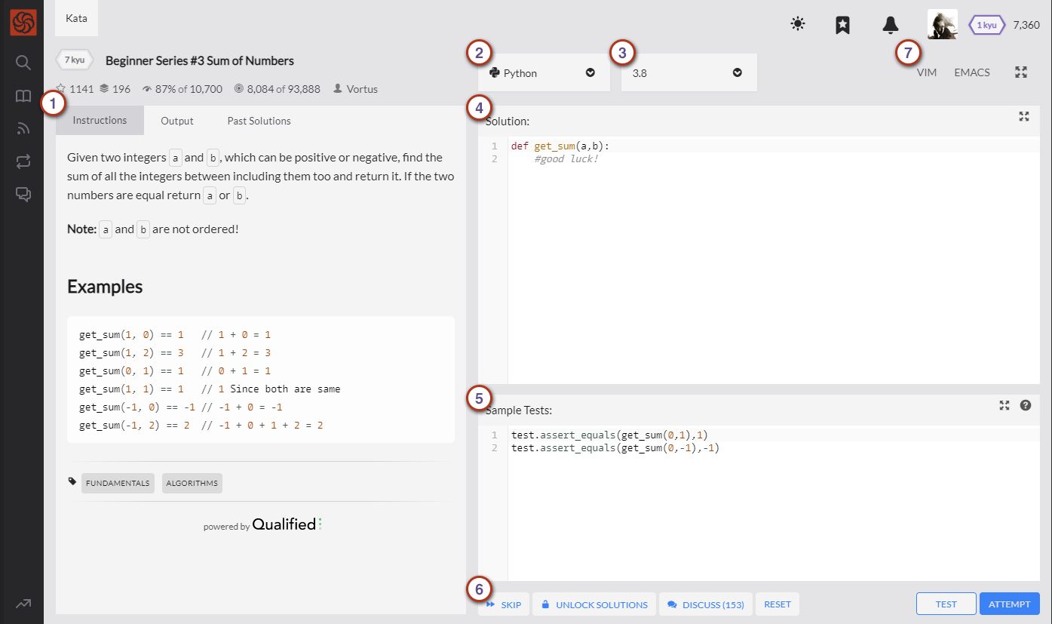Open the Past Solutions tab

point(259,121)
